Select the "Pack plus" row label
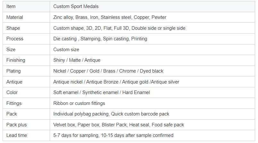The width and height of the screenshot is (258, 143). [x=17, y=125]
